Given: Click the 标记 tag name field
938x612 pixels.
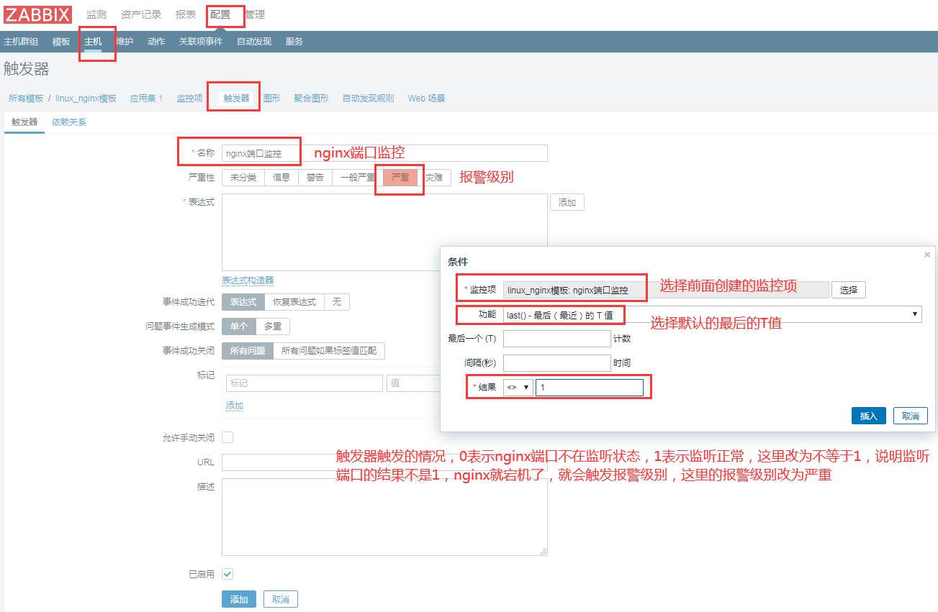Looking at the screenshot, I should 305,383.
